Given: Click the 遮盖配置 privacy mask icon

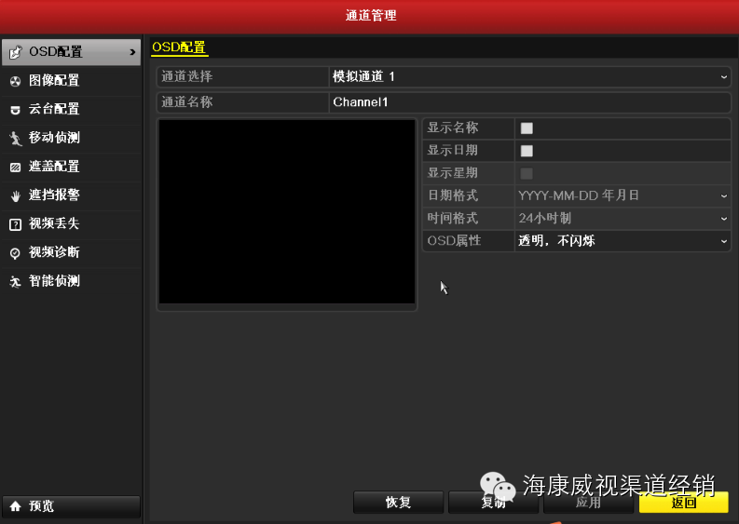Looking at the screenshot, I should pos(15,168).
